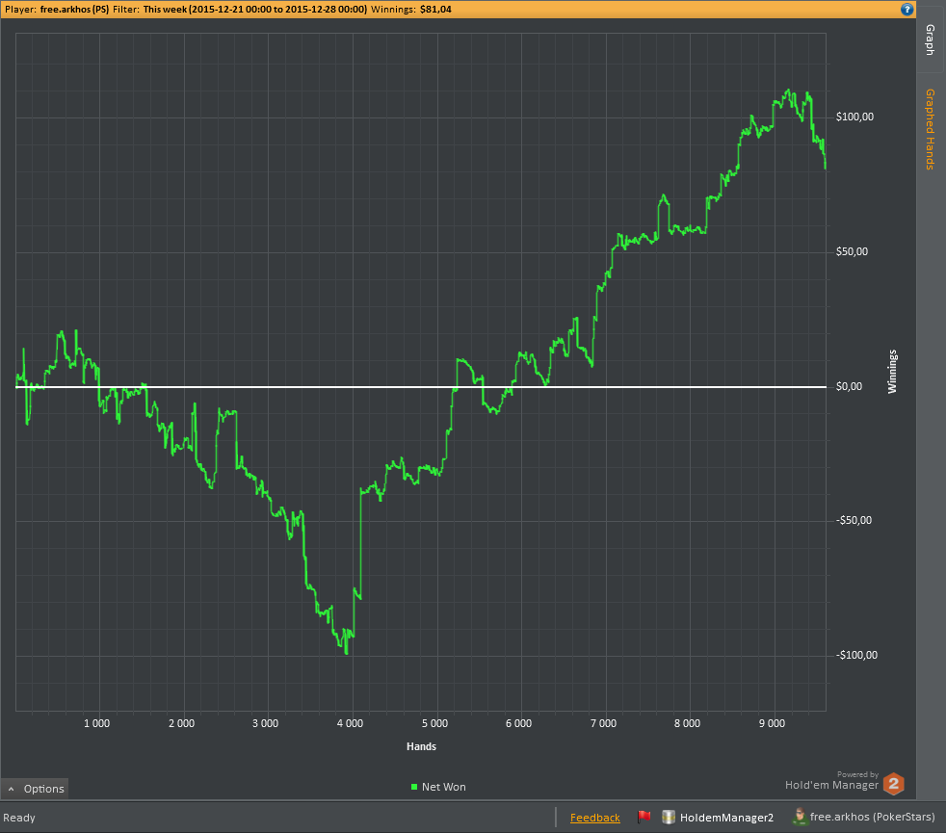Viewport: 946px width, 833px height.
Task: Click the 1 000 hands axis label
Action: point(97,723)
